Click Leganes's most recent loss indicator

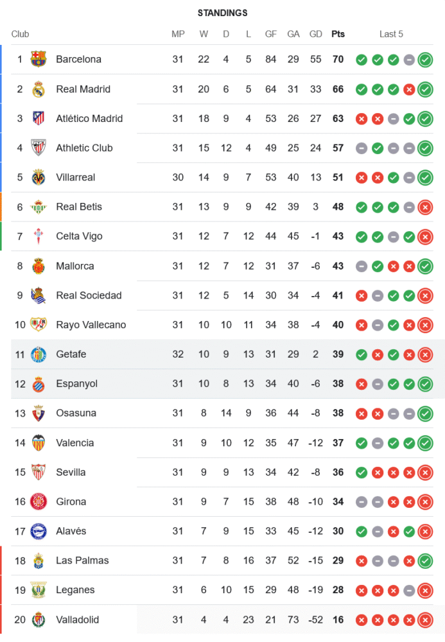coord(425,590)
